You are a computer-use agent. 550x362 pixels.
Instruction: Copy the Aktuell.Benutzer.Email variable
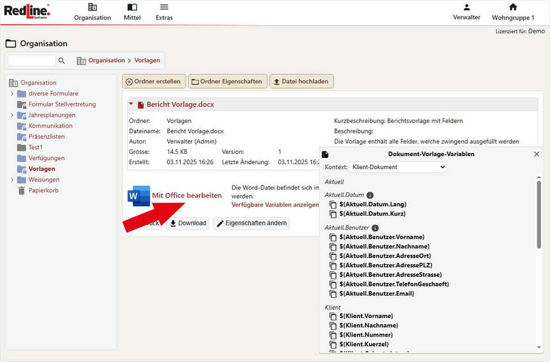pyautogui.click(x=333, y=293)
